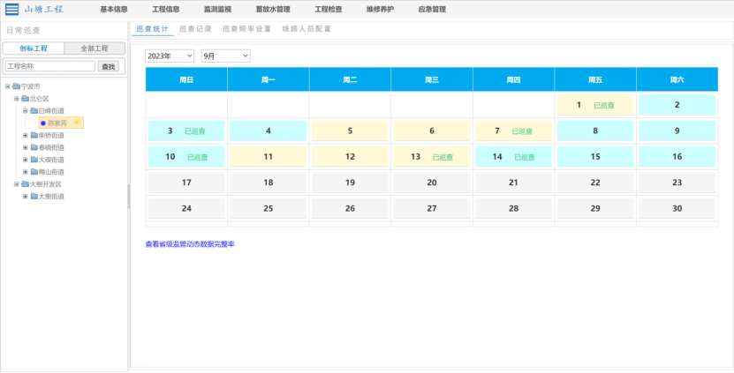Click the 工程名称 search input field
Viewport: 734px width, 373px height.
(x=50, y=66)
